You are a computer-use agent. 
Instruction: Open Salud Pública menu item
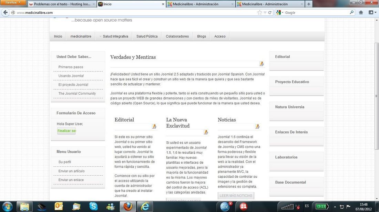147,36
